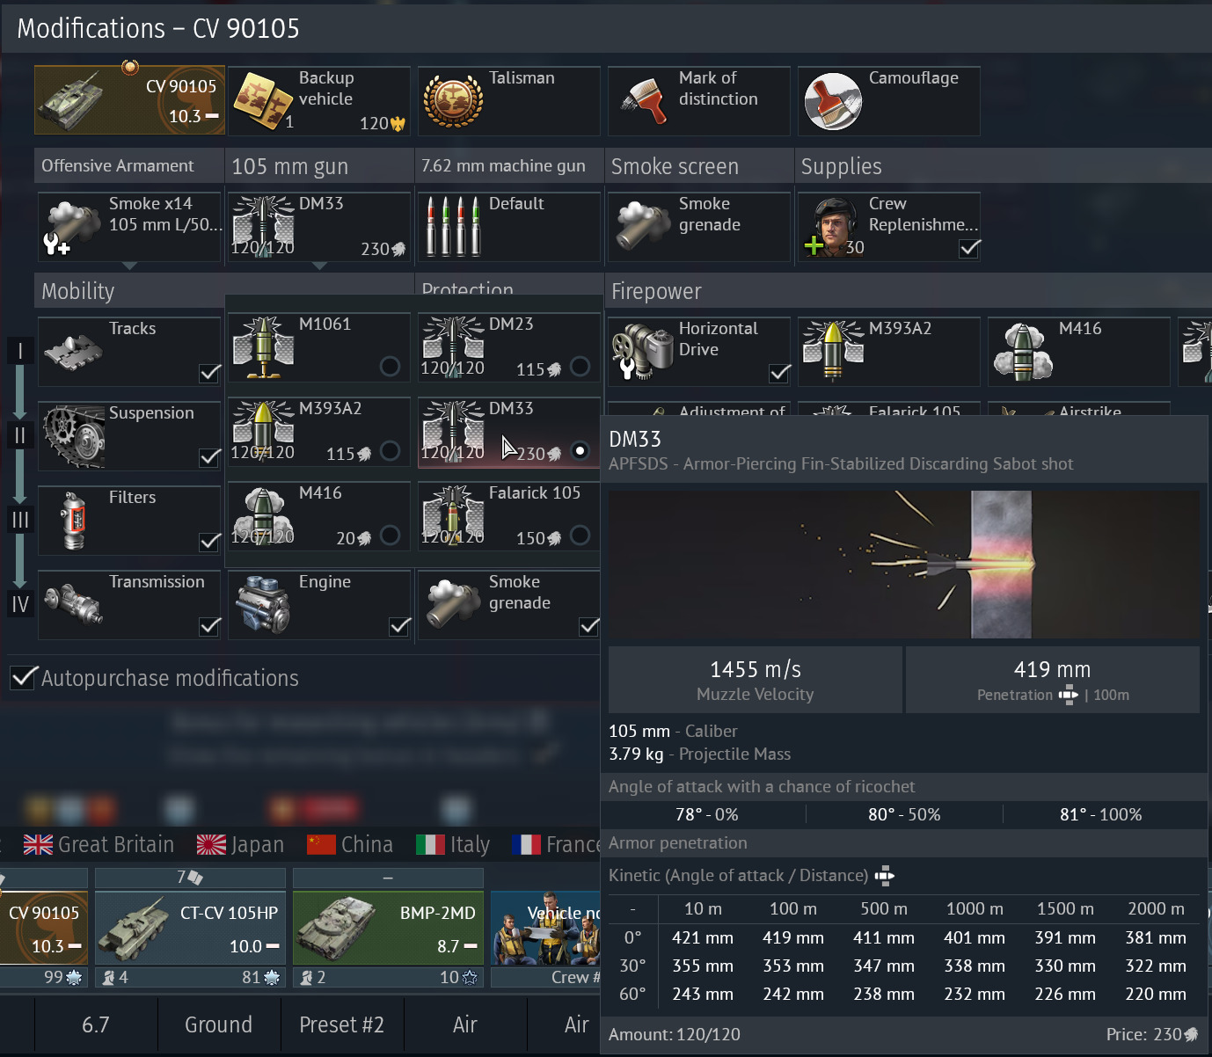Click the Mark of distinction brush icon
1212x1057 pixels.
[644, 102]
